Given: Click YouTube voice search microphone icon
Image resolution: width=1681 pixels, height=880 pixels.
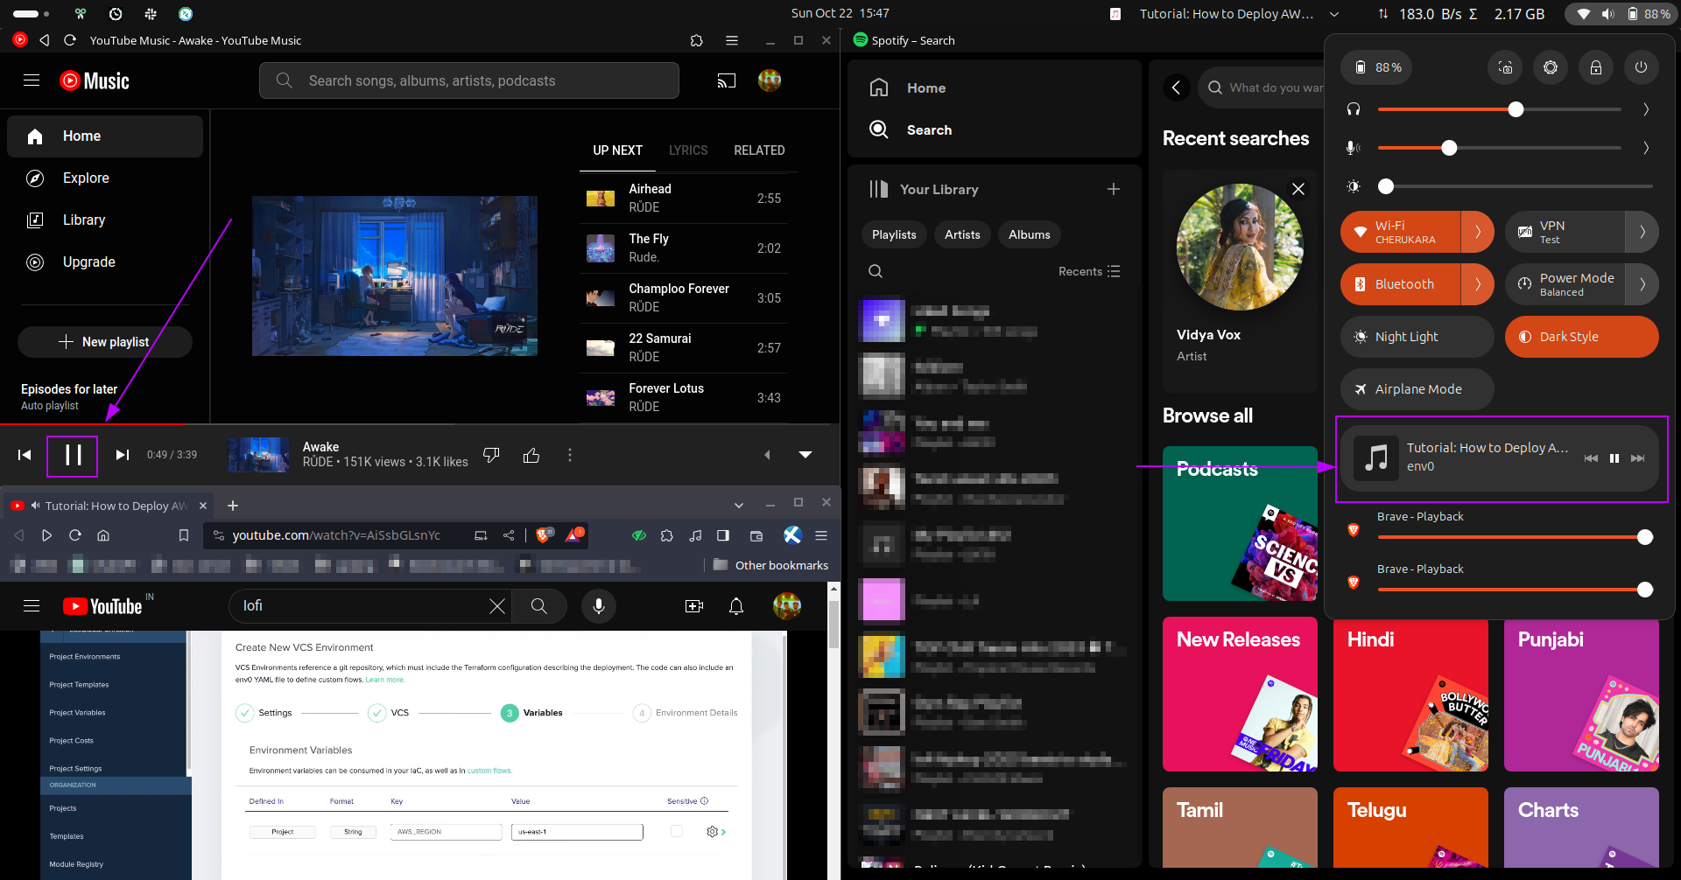Looking at the screenshot, I should click(x=599, y=606).
